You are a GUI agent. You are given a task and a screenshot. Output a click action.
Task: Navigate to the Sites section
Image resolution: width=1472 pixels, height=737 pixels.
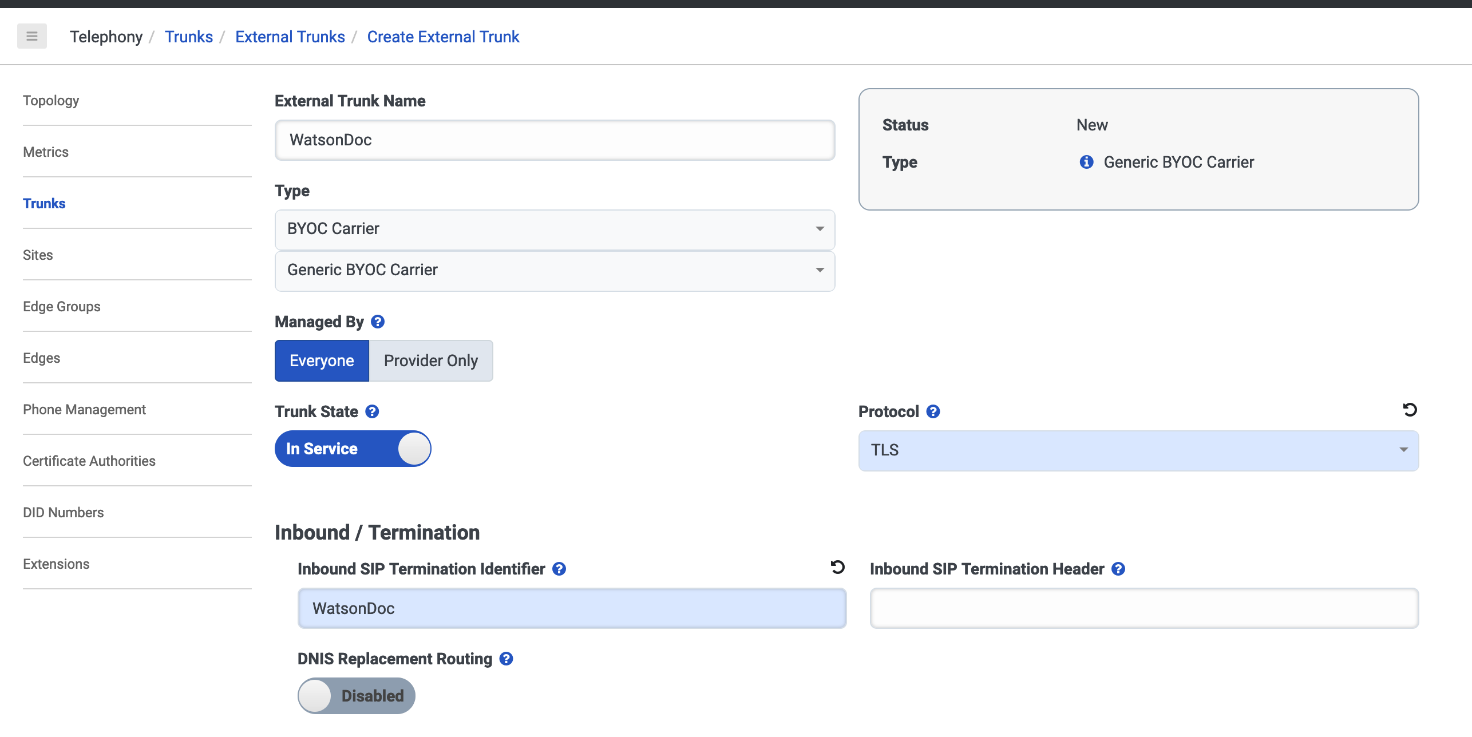tap(38, 255)
